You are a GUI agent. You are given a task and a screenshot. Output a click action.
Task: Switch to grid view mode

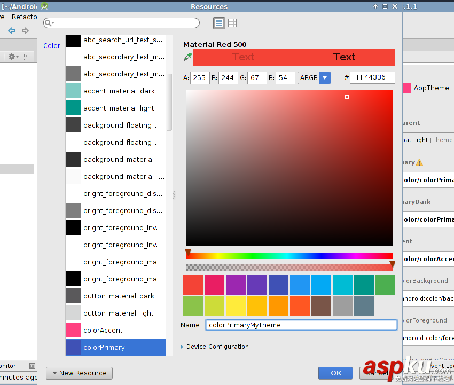coord(232,23)
